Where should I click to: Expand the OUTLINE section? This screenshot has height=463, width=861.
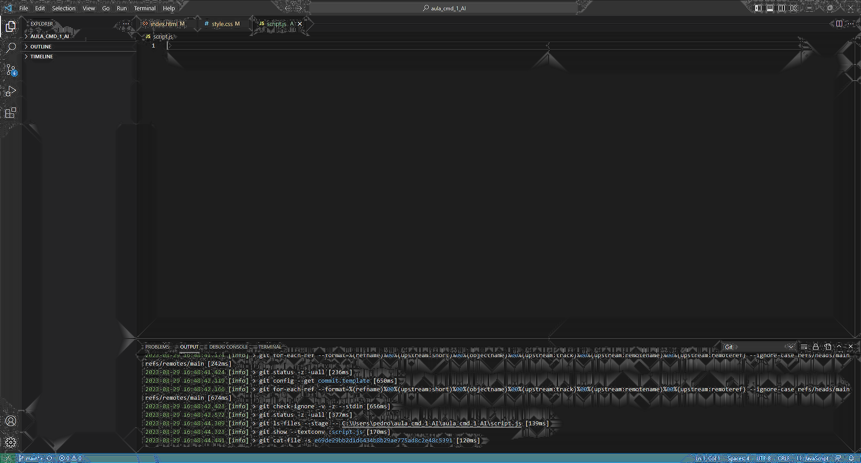coord(40,46)
